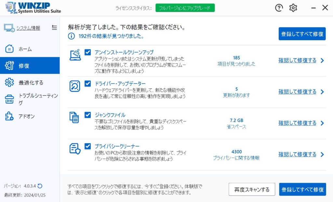The width and height of the screenshot is (333, 202).
Task: Select the 修復 menu item
Action: tap(30, 66)
